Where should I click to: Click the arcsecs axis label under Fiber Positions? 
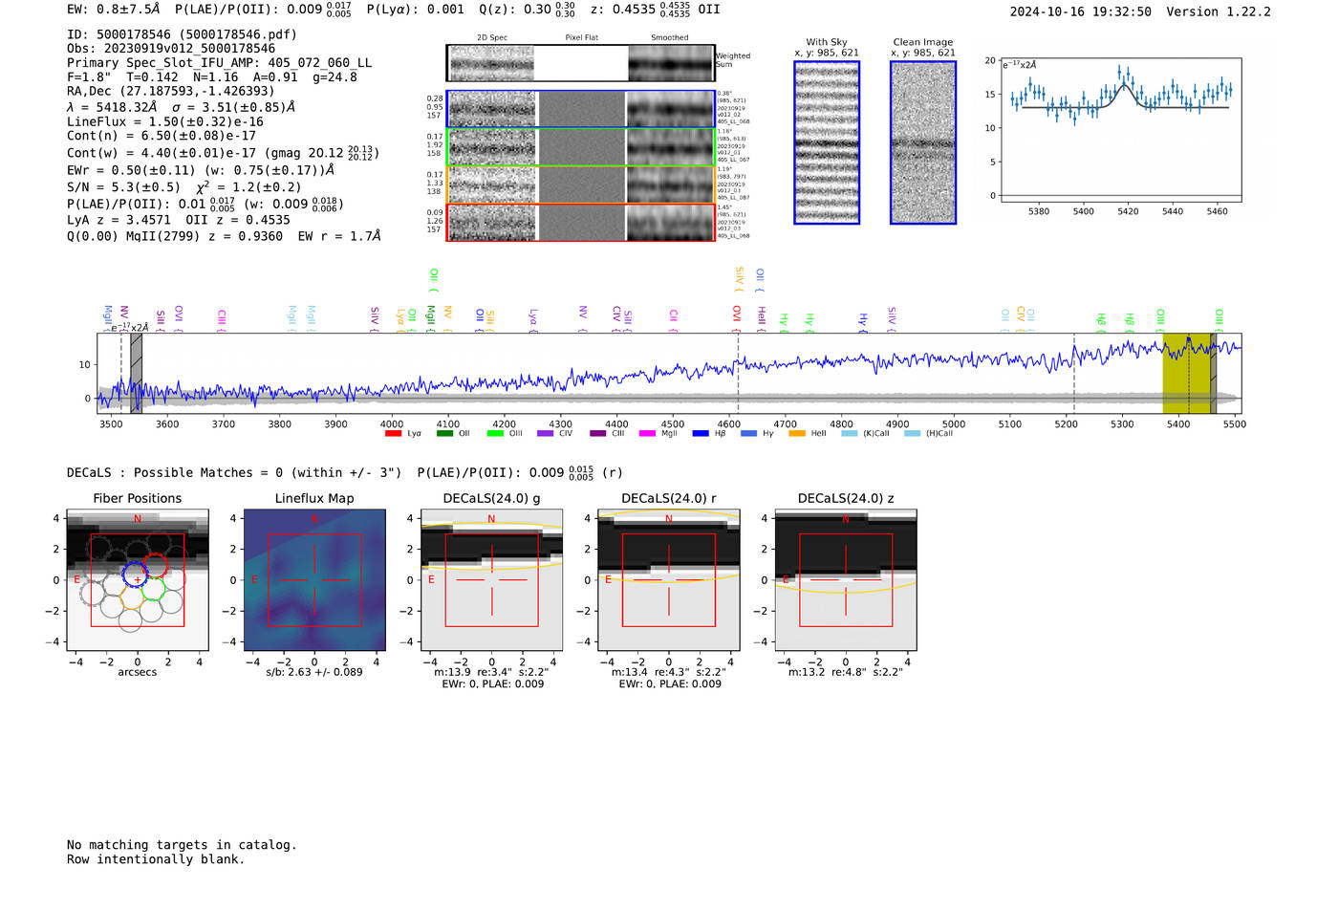click(x=138, y=672)
